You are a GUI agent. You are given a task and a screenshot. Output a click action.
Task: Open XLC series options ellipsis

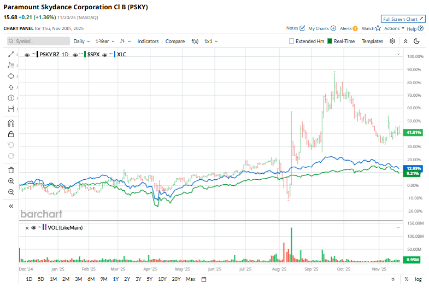(x=110, y=54)
